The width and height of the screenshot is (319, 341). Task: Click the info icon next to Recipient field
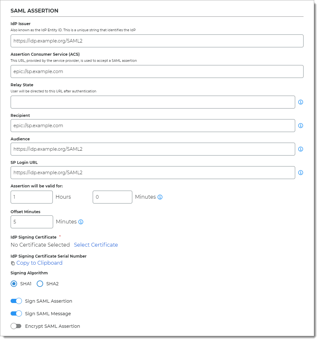301,126
